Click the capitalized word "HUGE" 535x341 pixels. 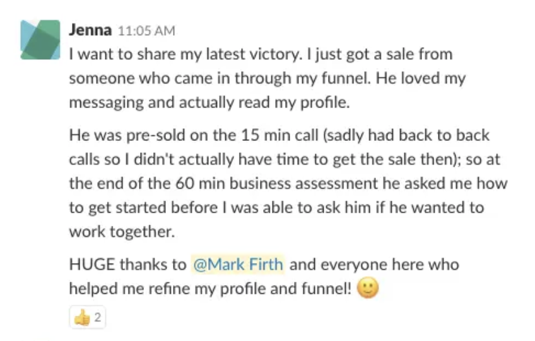(x=91, y=264)
